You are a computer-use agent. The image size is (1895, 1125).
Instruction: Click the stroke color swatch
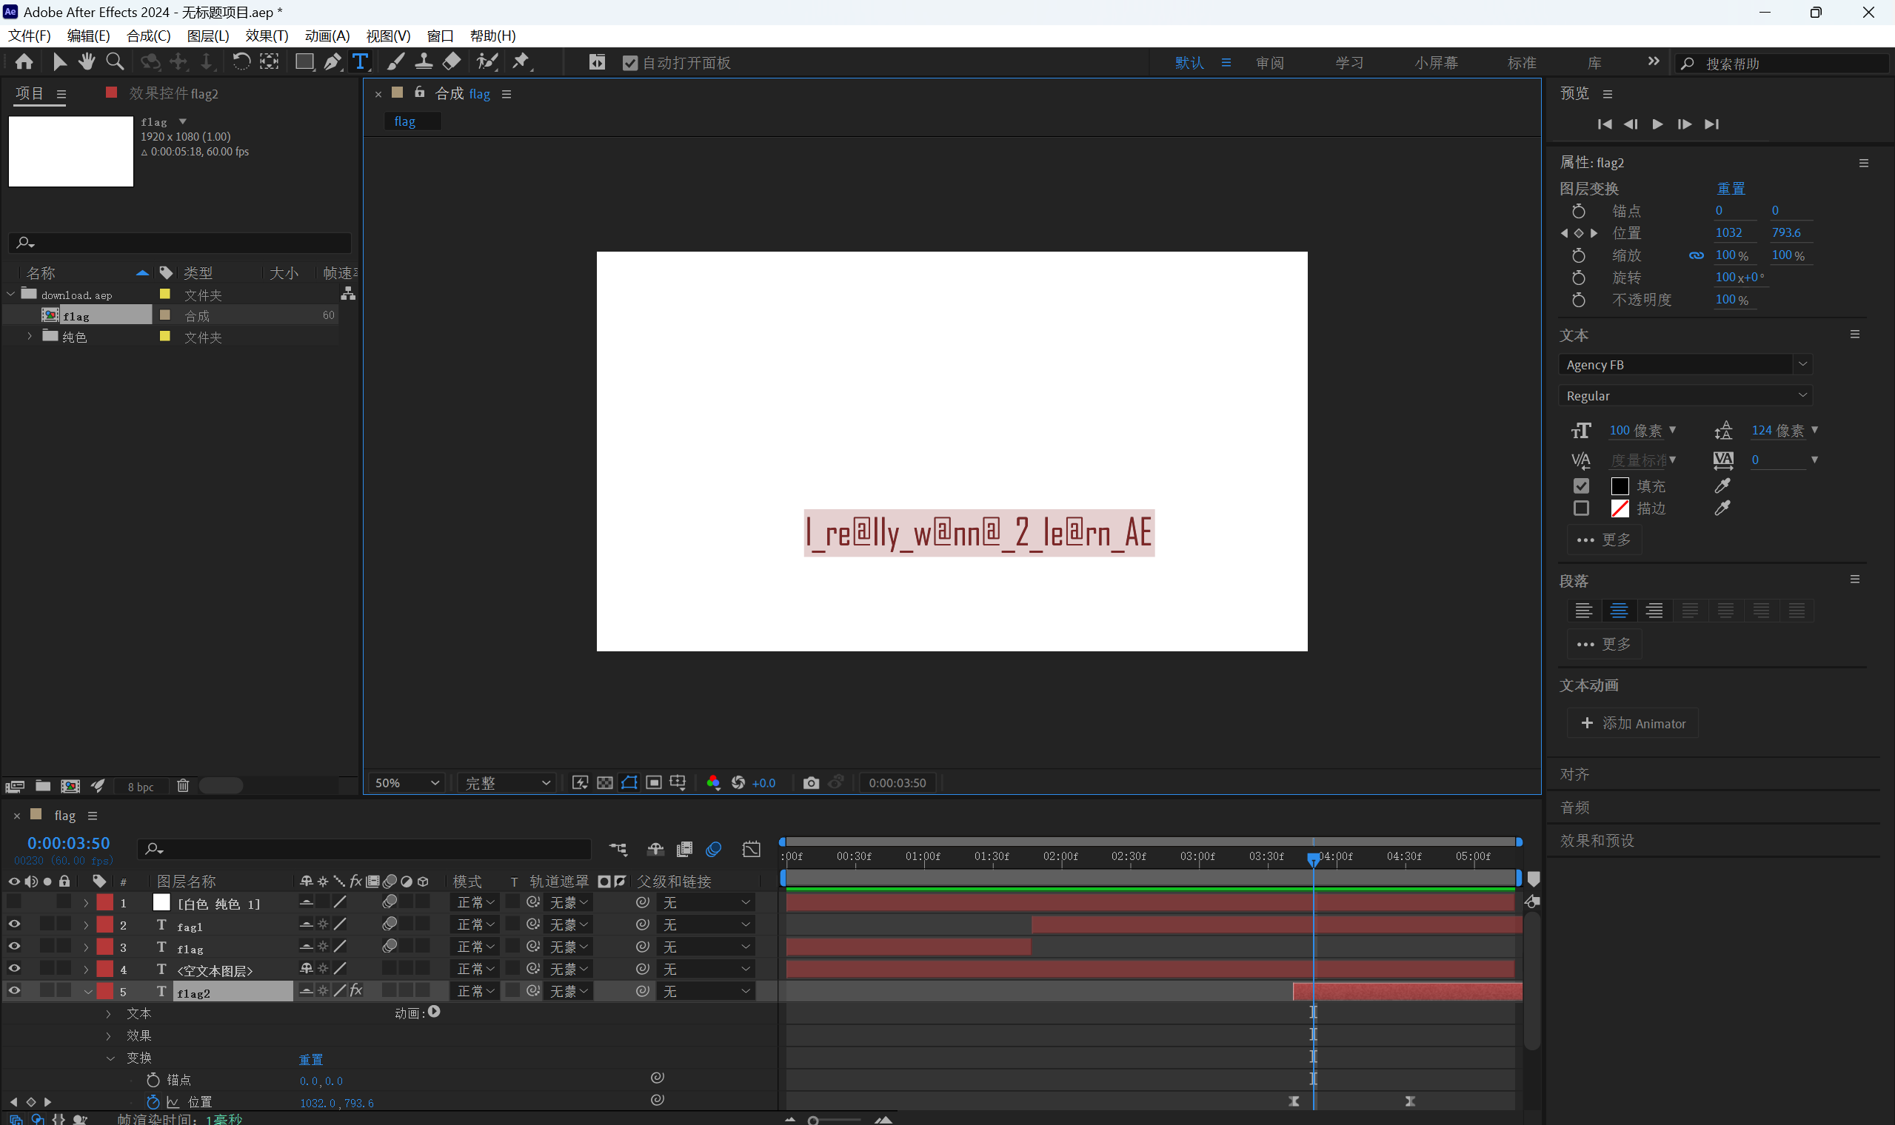point(1619,508)
